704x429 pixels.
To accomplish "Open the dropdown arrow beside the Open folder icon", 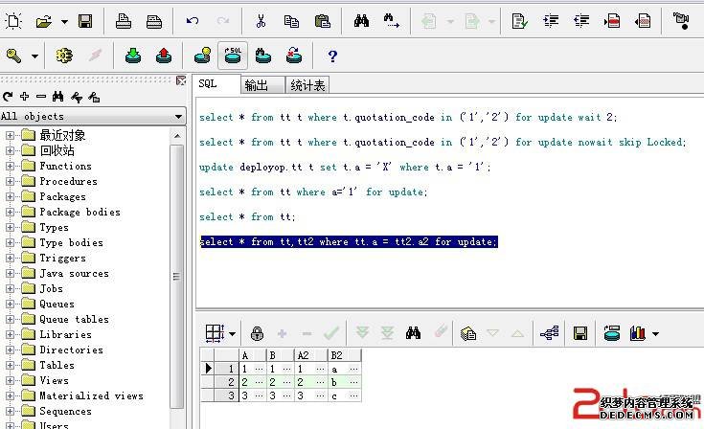I will pos(64,20).
